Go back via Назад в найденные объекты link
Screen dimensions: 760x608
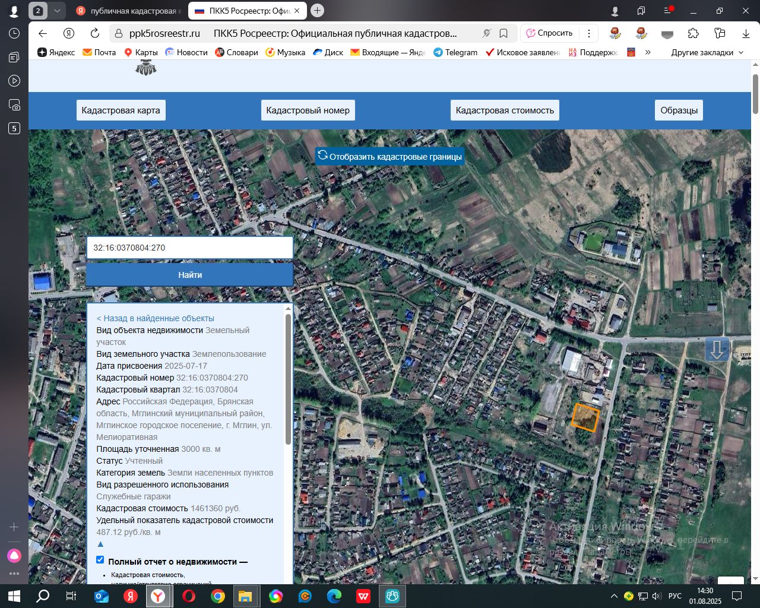156,318
